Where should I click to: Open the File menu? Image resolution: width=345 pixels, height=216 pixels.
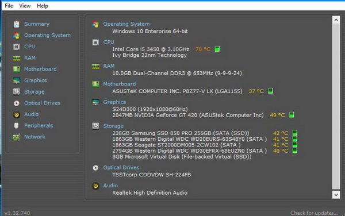9,6
